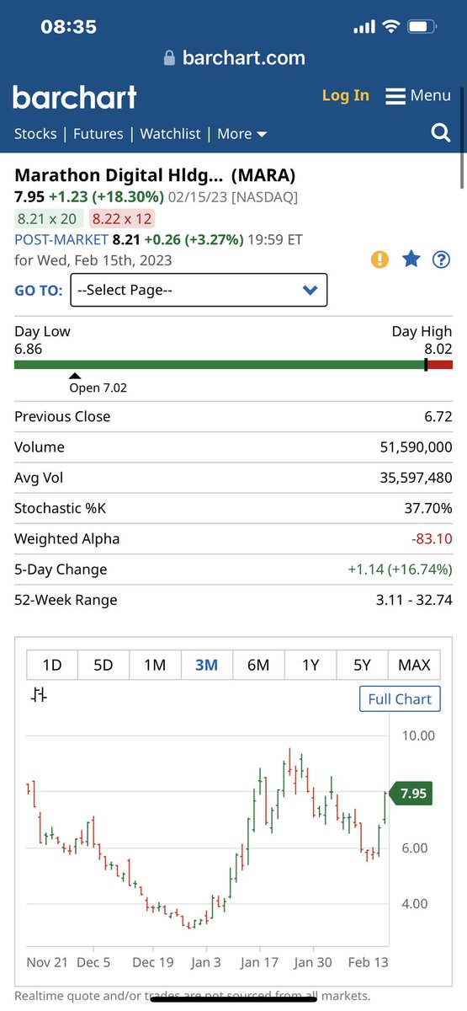The image size is (467, 1011).
Task: Open the hamburger Menu icon
Action: [395, 96]
